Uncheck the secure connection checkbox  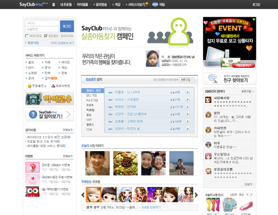pos(46,36)
